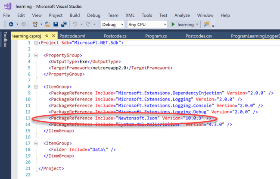Click "Microsoft.Extensions.Logging.Console" package name
Viewport: 280px width, 179px height.
pyautogui.click(x=165, y=106)
